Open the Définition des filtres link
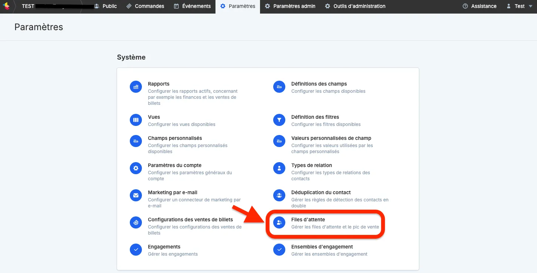Image resolution: width=537 pixels, height=273 pixels. 315,117
